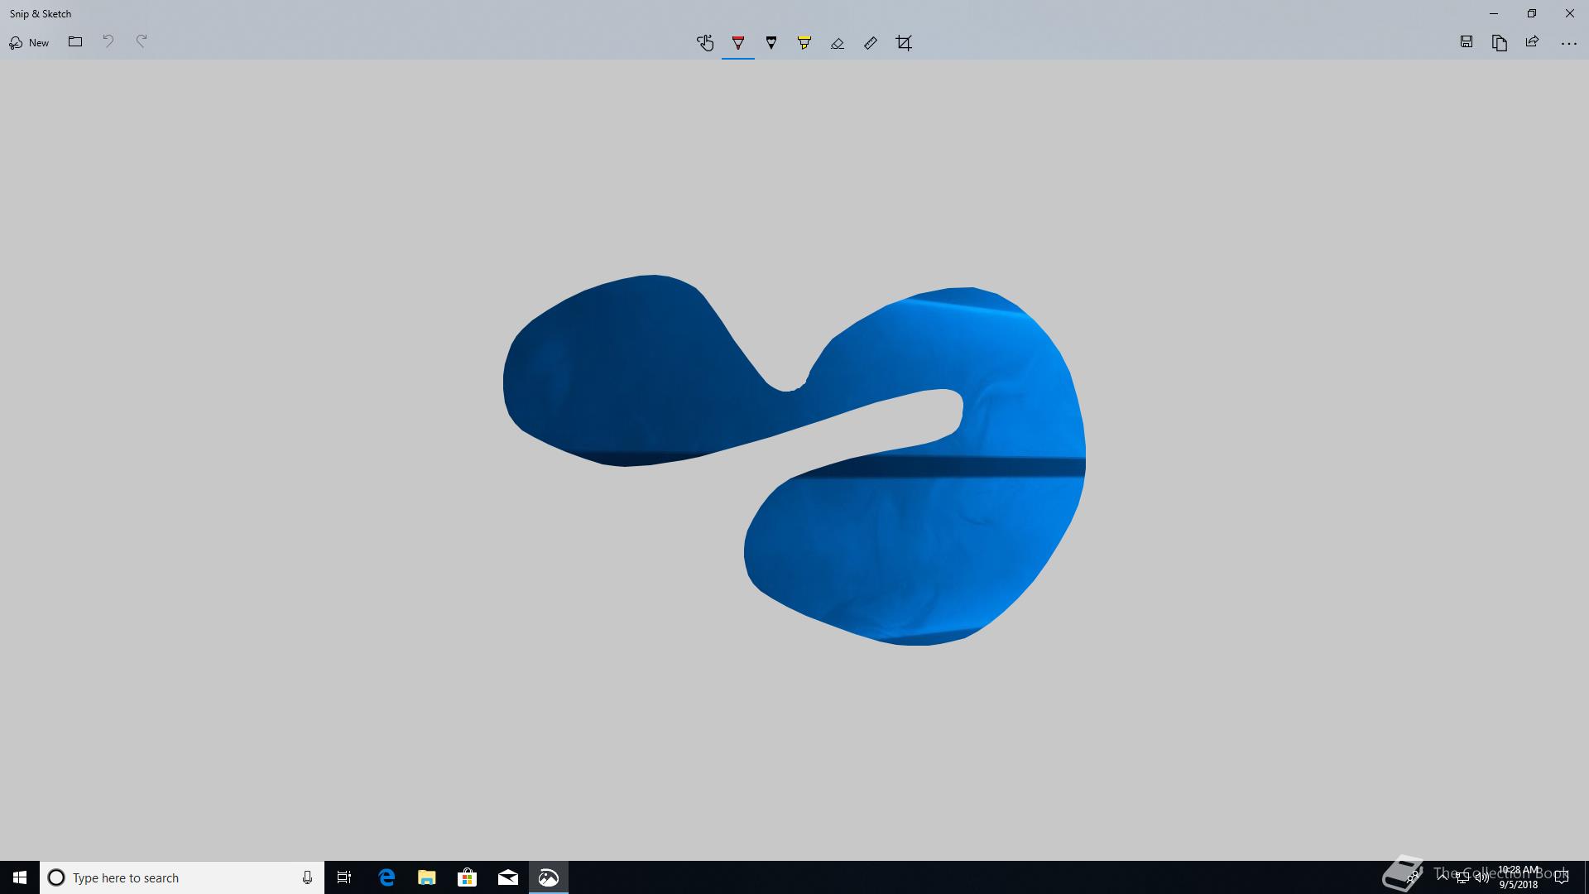Restore down the Snip & Sketch window
1589x894 pixels.
click(x=1532, y=13)
